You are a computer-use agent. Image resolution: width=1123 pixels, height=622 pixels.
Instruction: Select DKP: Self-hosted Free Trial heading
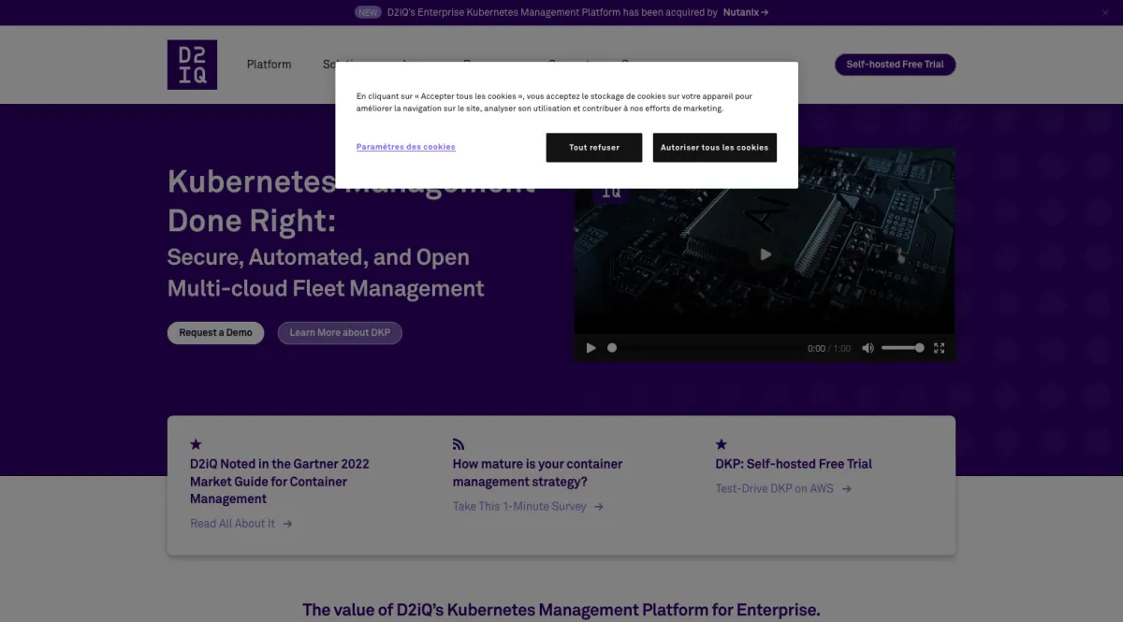[x=794, y=464]
